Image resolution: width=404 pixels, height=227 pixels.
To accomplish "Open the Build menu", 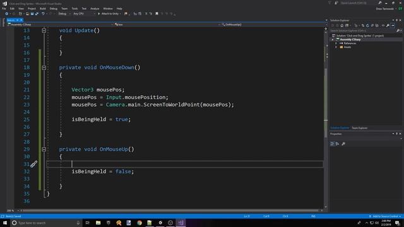I will (43, 8).
